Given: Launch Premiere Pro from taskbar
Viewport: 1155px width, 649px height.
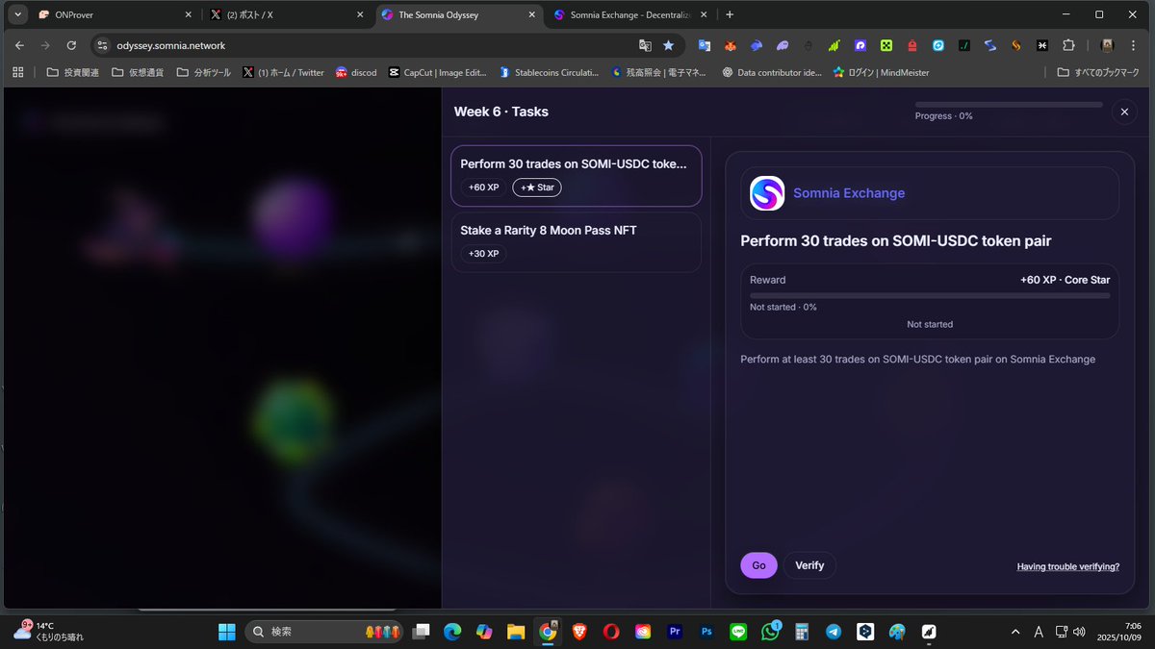Looking at the screenshot, I should tap(675, 632).
